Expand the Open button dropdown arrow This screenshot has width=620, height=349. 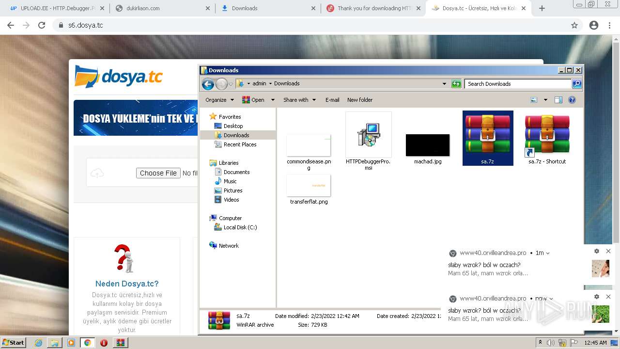click(x=273, y=100)
